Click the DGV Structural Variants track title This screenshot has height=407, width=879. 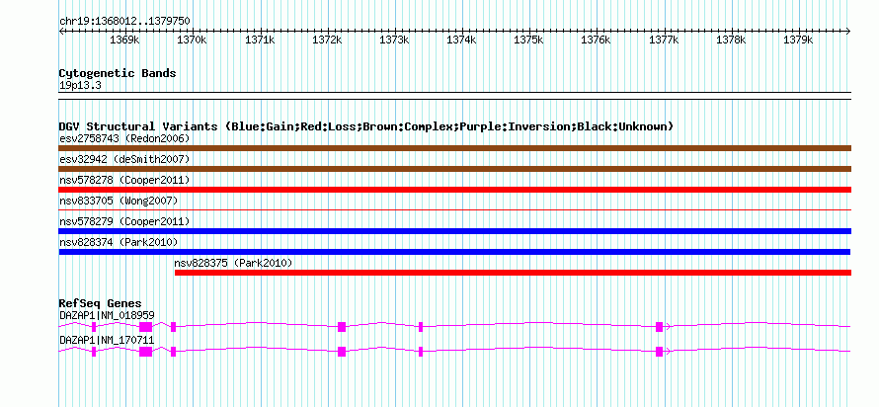(x=366, y=126)
